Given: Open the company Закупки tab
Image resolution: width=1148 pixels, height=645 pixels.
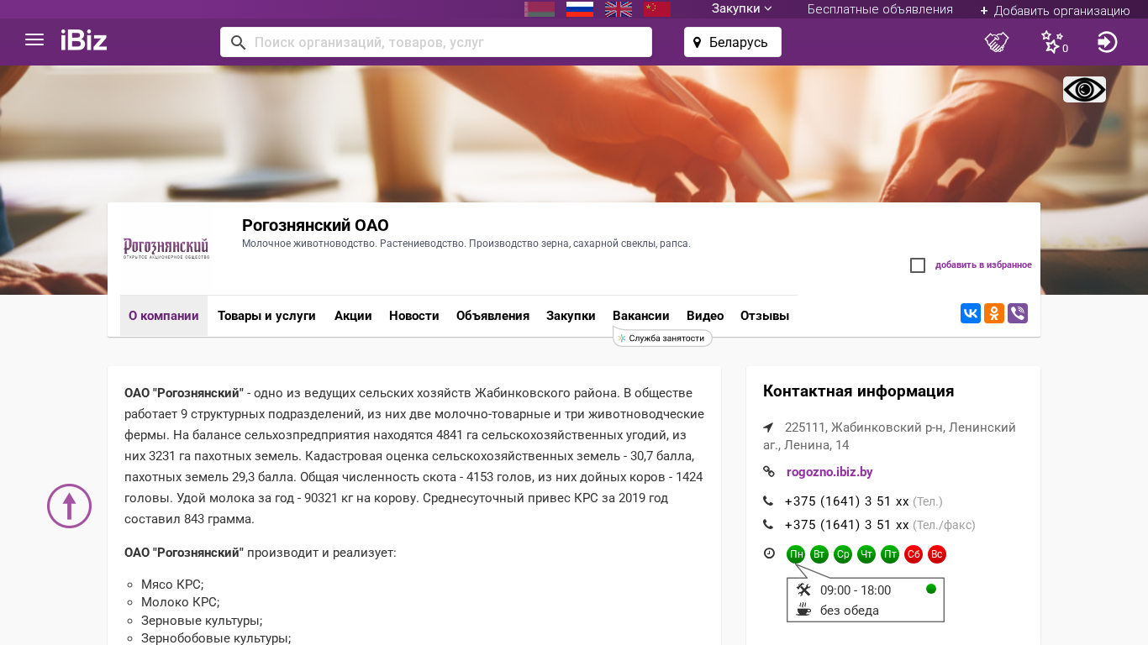Looking at the screenshot, I should click(x=571, y=316).
